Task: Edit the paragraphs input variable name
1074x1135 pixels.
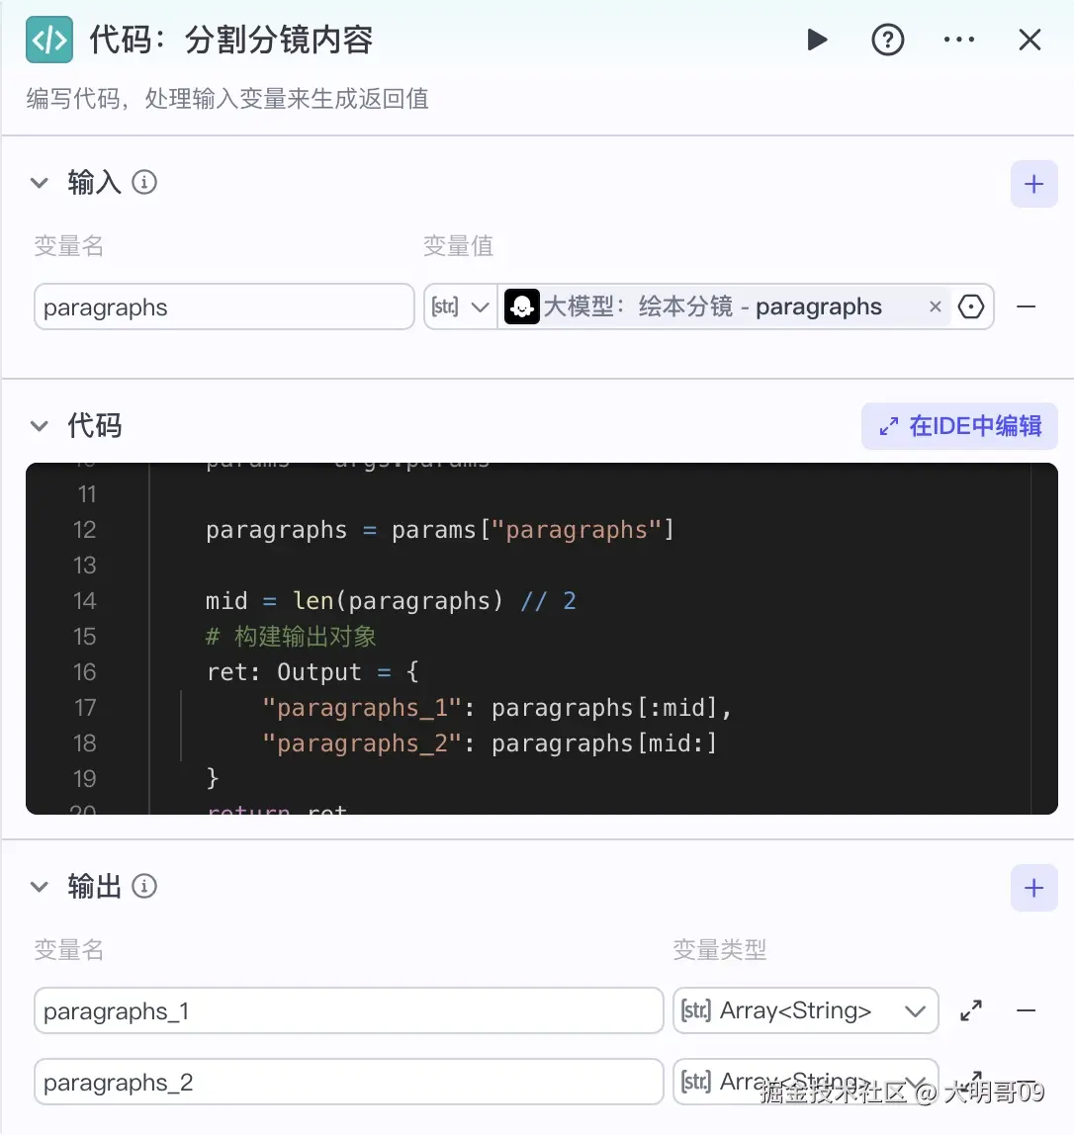Action: pos(224,306)
